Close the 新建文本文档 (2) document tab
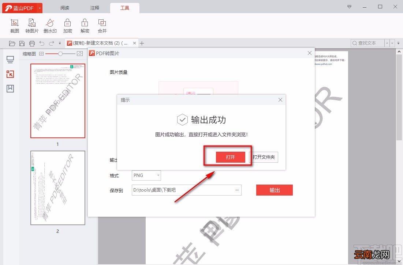Viewport: 403px width, 265px height. [x=134, y=43]
